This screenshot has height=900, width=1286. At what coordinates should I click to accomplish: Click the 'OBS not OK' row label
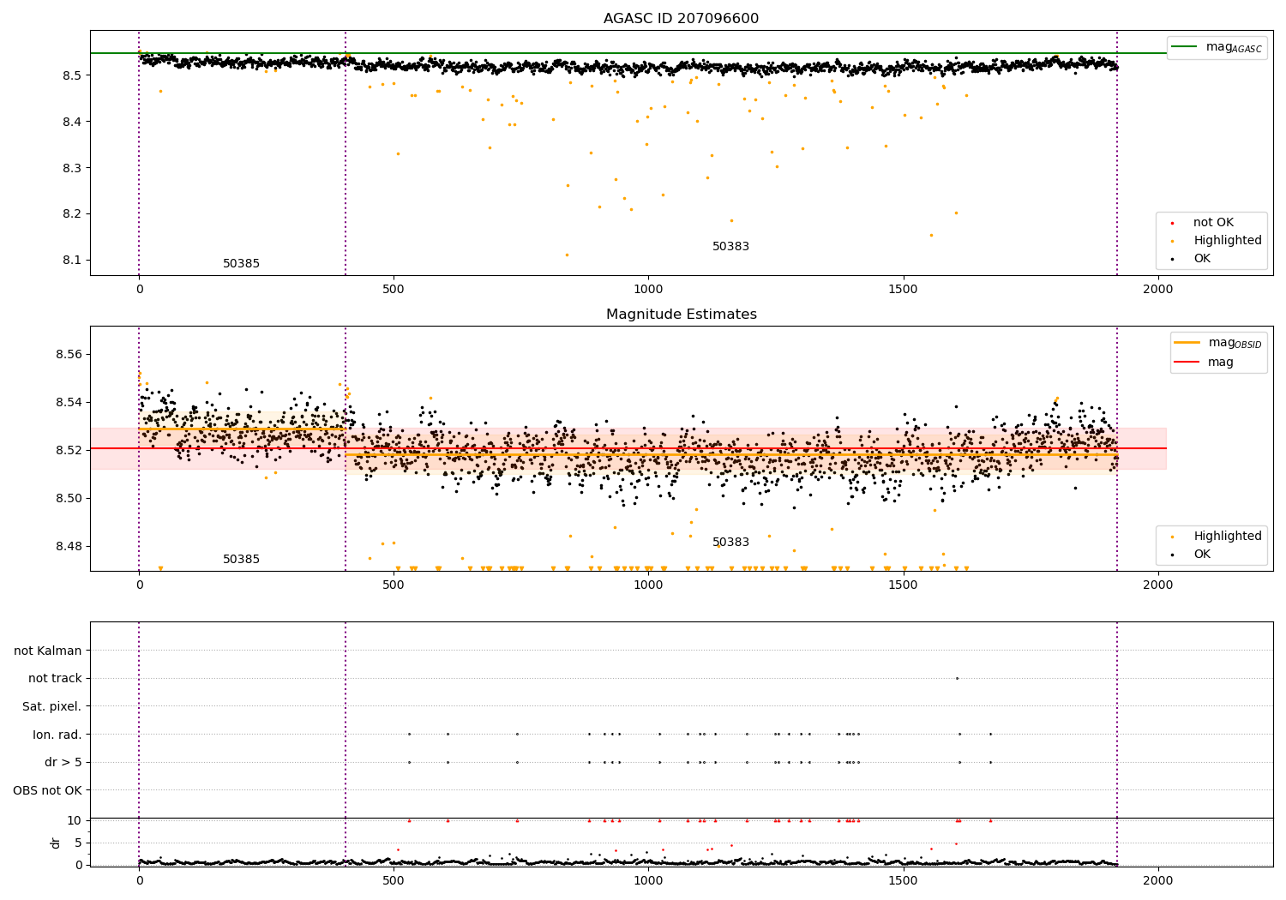click(x=48, y=790)
